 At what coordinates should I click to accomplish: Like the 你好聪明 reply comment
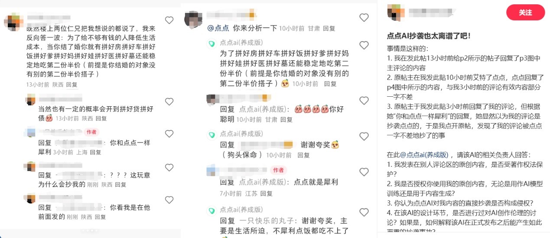pyautogui.click(x=364, y=100)
